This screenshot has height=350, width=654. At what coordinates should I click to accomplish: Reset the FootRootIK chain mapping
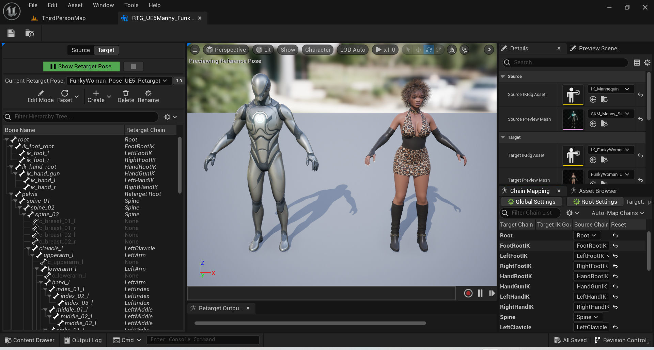615,246
